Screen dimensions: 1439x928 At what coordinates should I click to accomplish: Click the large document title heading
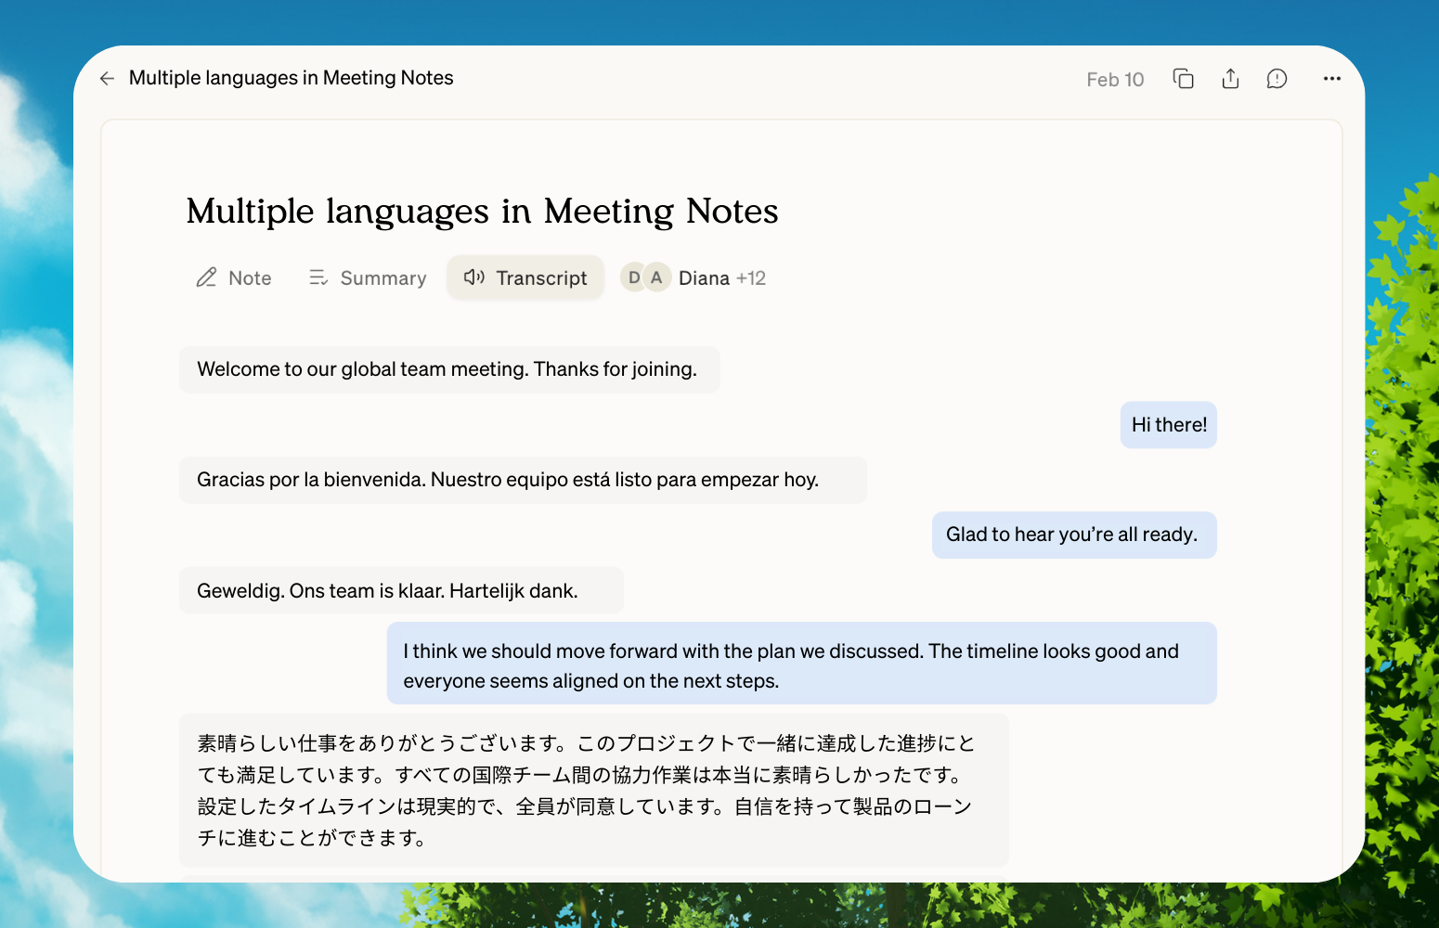(x=482, y=212)
